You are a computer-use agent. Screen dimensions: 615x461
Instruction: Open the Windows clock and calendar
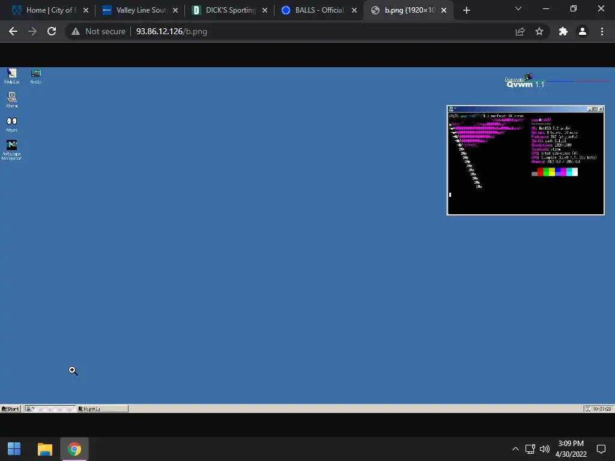[571, 449]
